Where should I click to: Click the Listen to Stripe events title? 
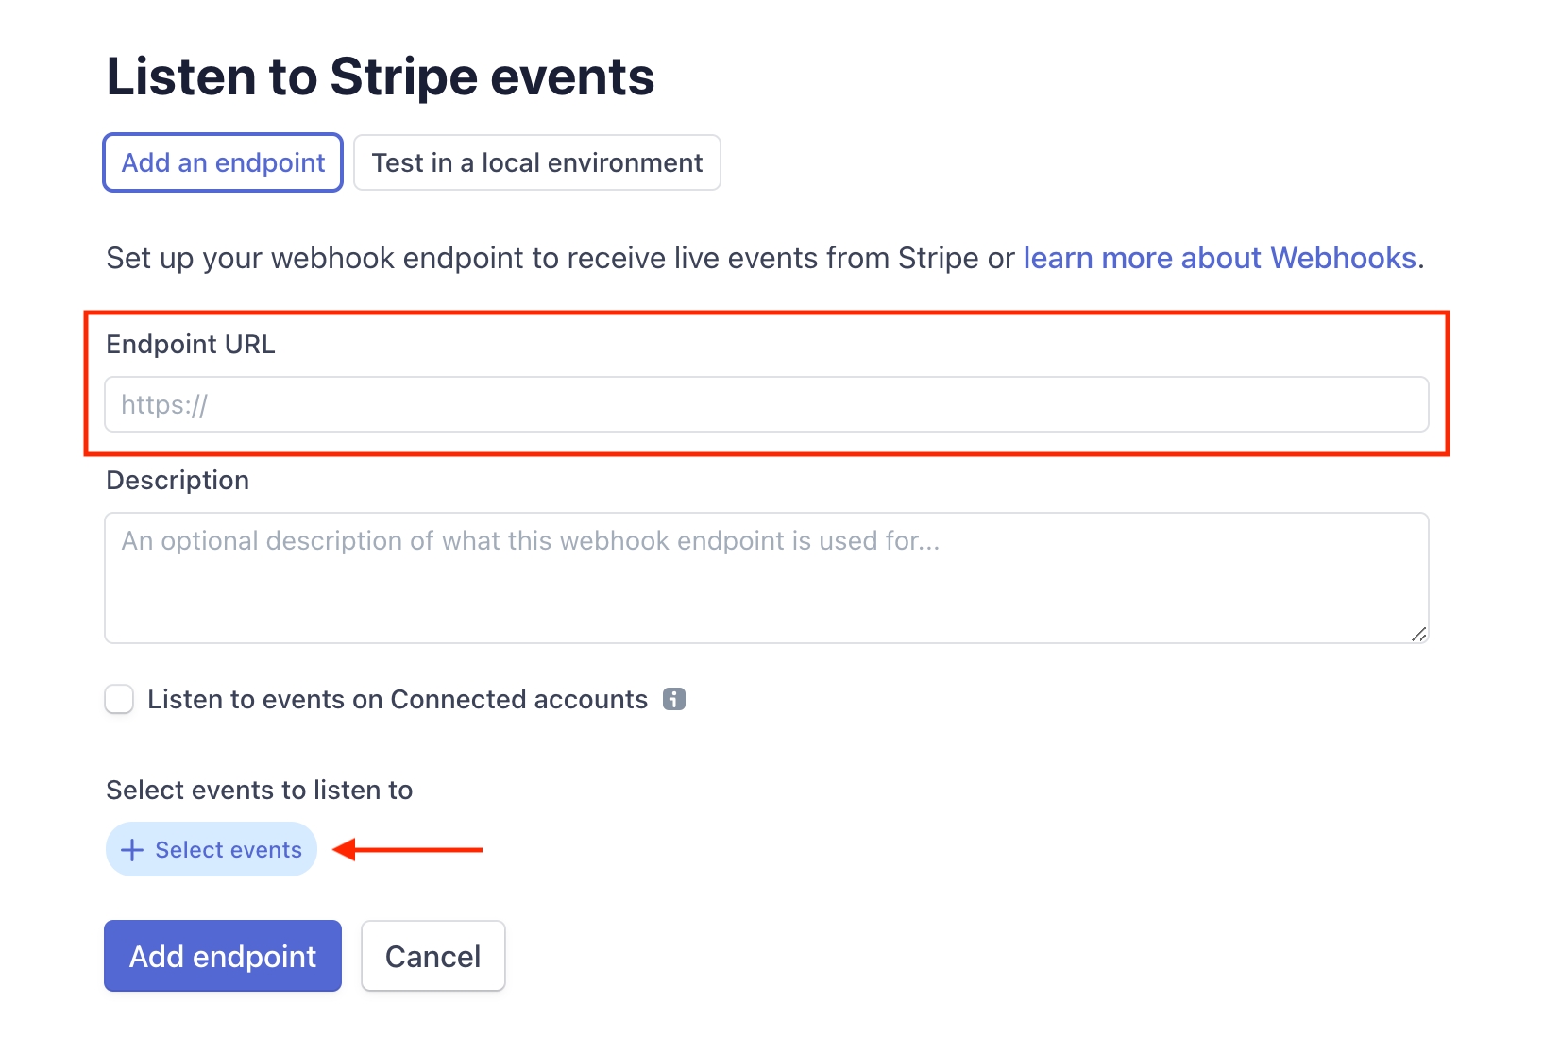[x=379, y=76]
